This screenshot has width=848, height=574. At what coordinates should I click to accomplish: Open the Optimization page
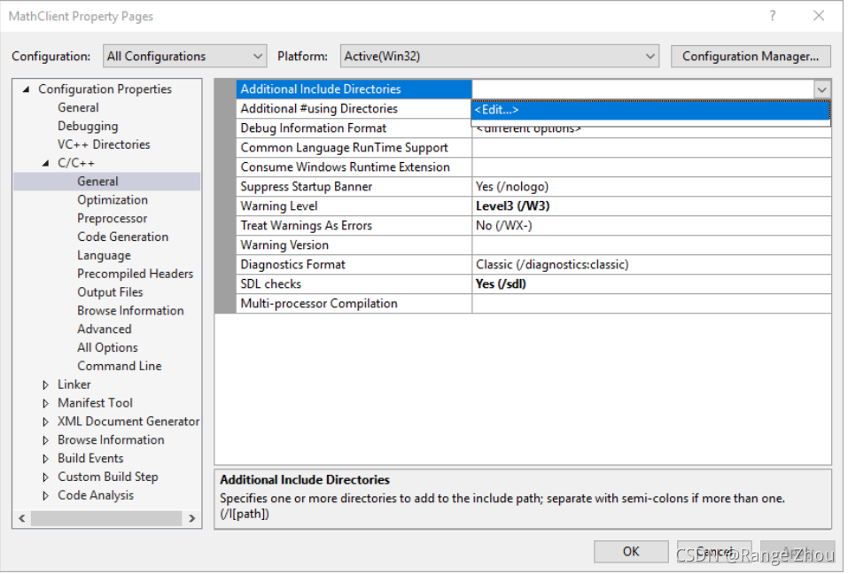coord(112,200)
